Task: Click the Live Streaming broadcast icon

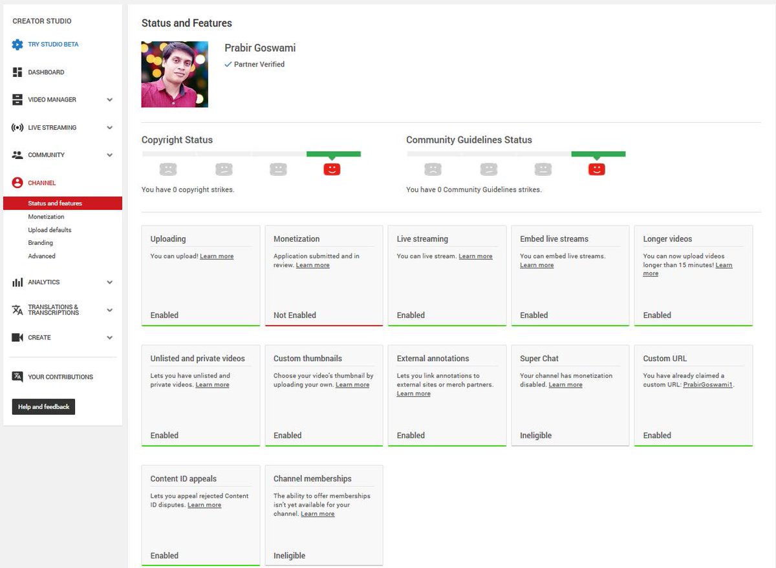Action: pyautogui.click(x=17, y=127)
